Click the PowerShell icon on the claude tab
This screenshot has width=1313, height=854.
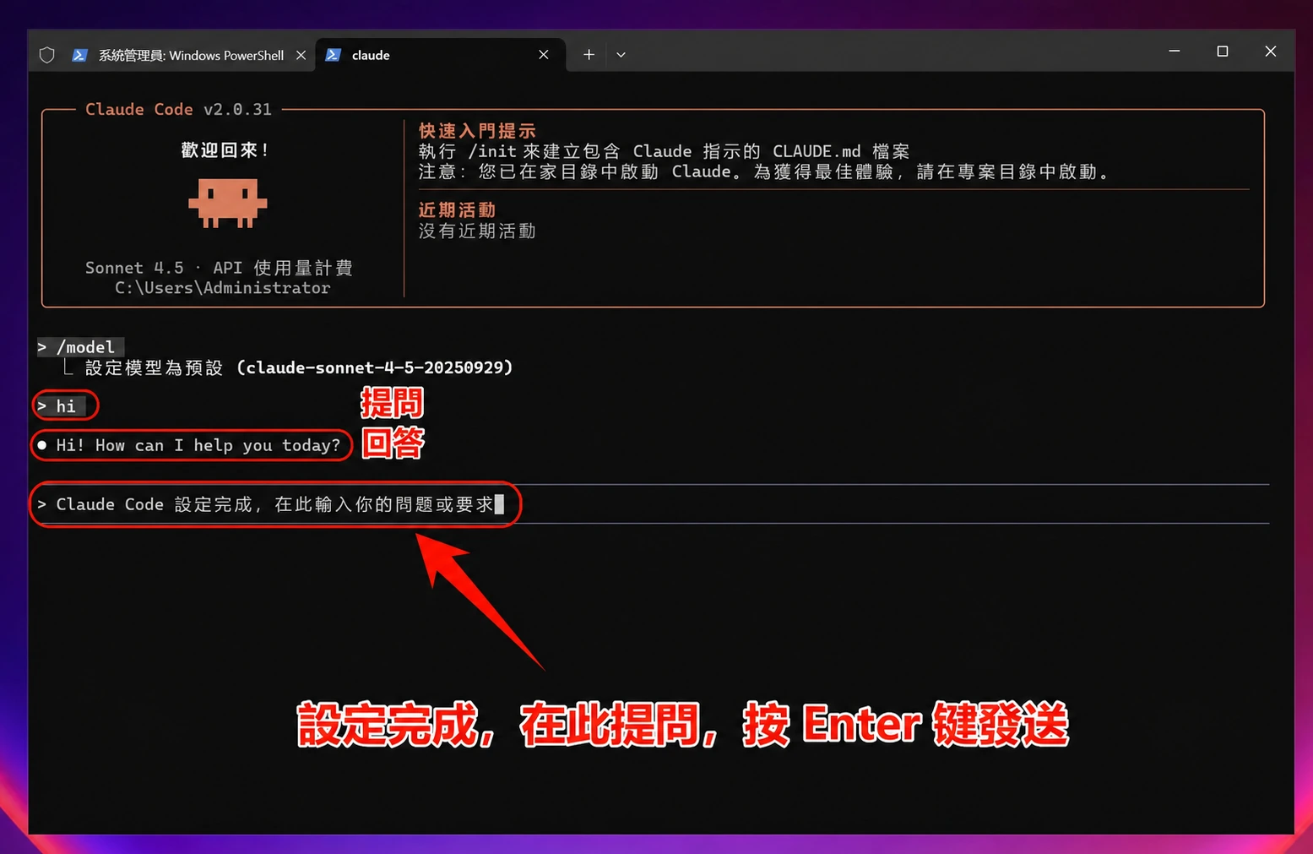pyautogui.click(x=334, y=55)
